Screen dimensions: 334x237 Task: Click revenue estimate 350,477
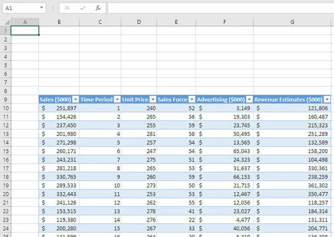coord(318,194)
